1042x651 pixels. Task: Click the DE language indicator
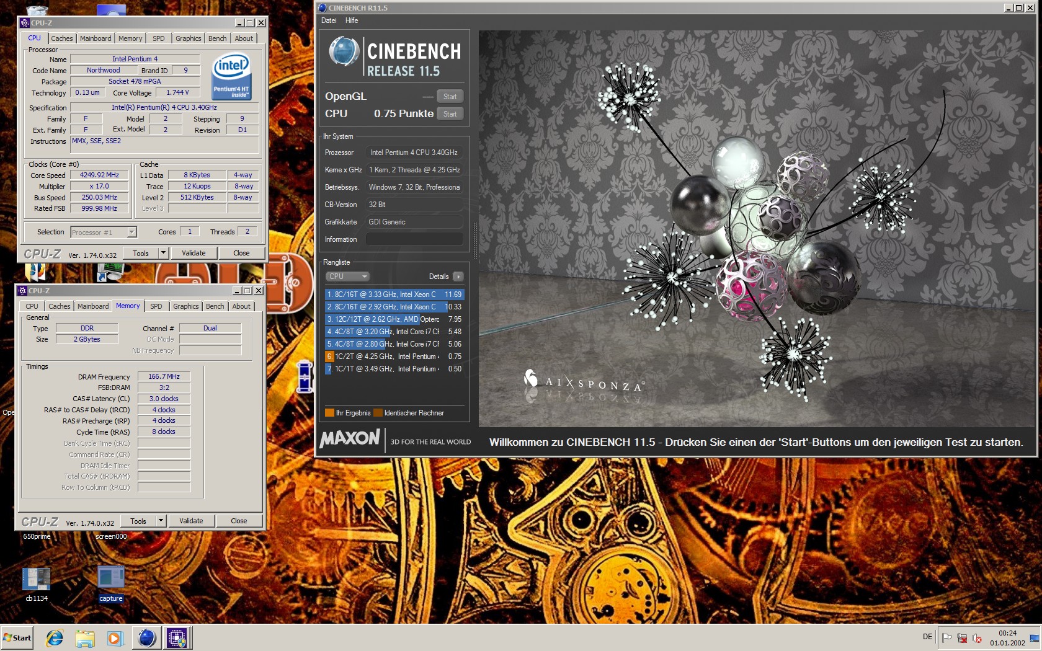(927, 637)
